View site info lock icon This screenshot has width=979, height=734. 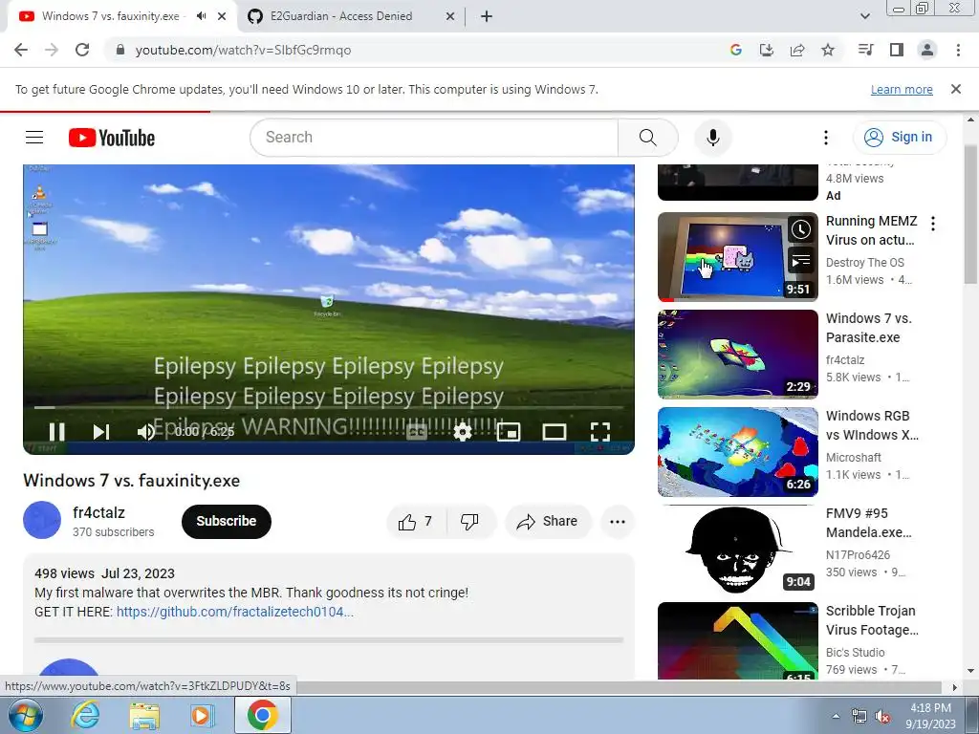(x=120, y=50)
